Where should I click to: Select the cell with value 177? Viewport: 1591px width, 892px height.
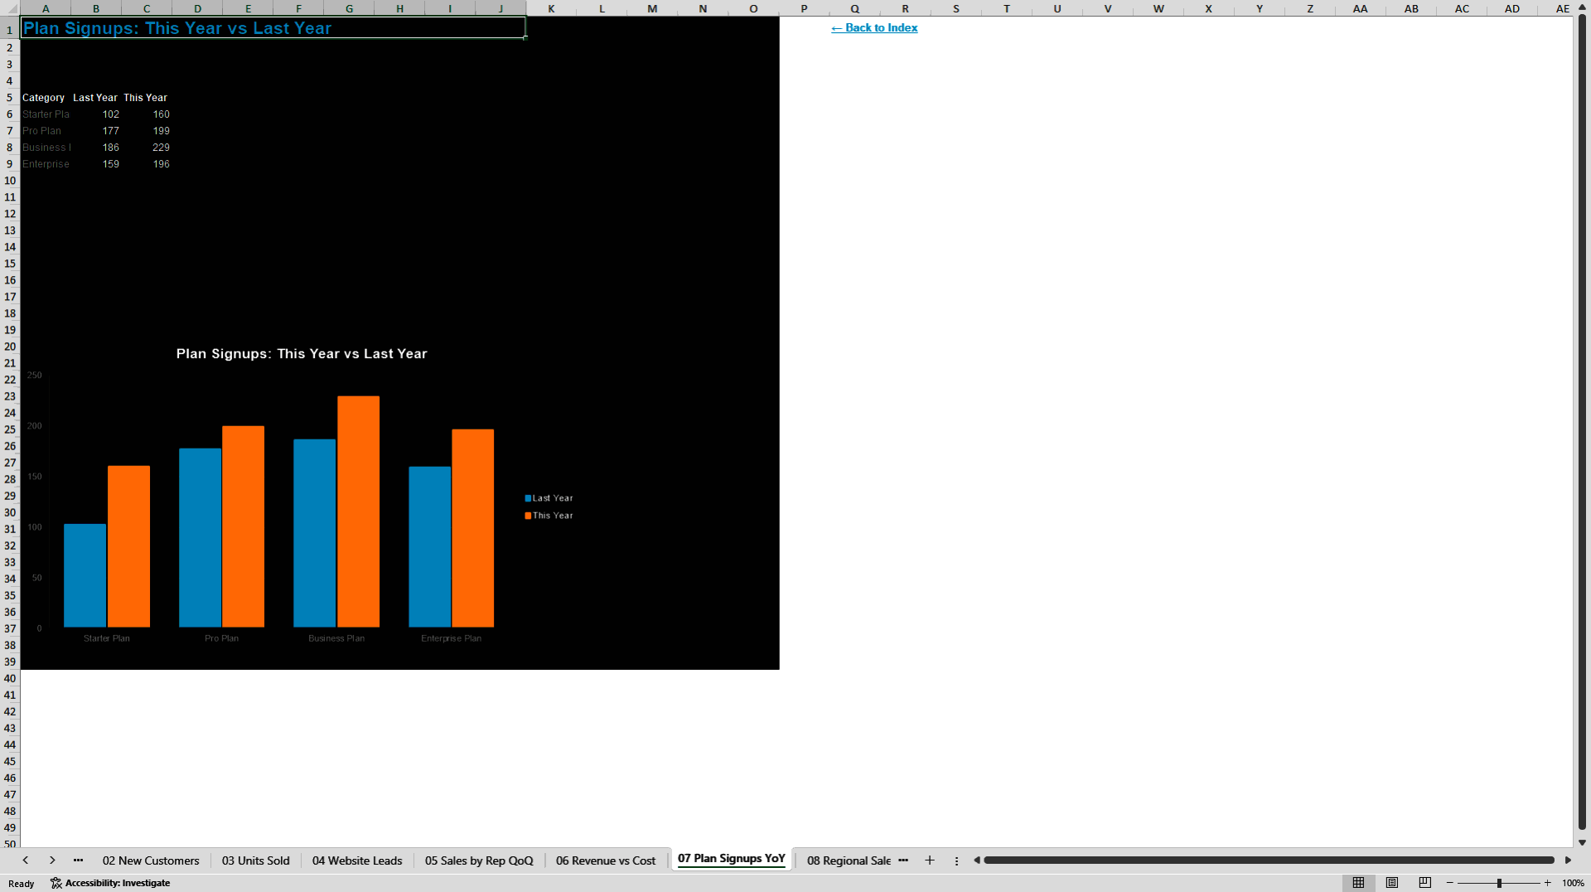[x=96, y=131]
